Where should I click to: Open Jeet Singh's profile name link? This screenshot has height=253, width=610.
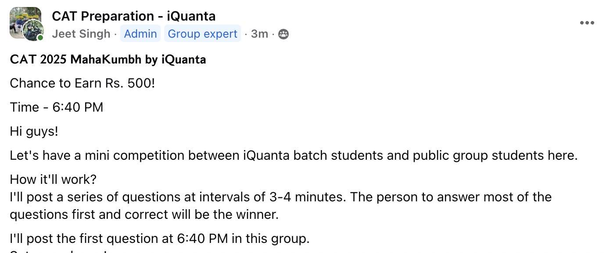81,34
